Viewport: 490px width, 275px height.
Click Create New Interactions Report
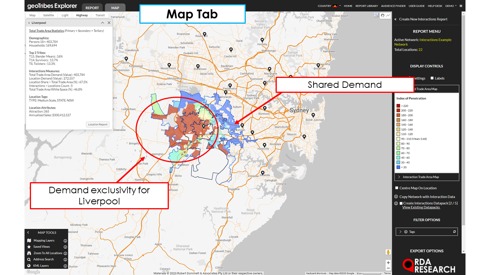(423, 19)
